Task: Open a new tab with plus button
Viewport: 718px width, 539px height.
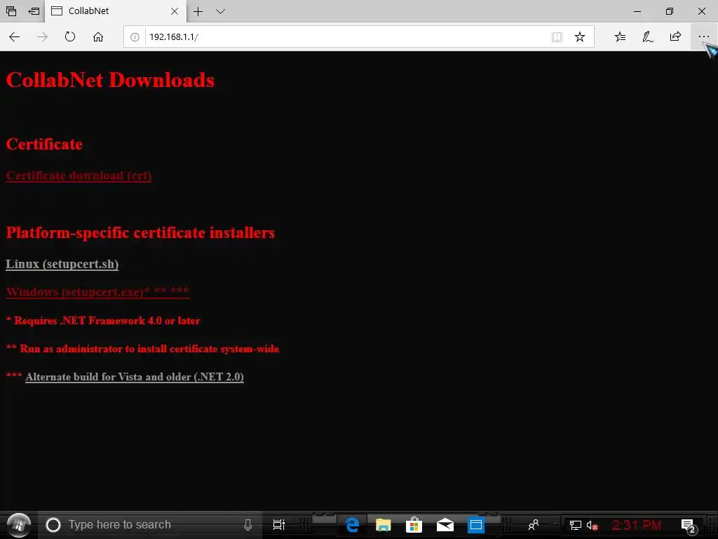Action: click(198, 11)
